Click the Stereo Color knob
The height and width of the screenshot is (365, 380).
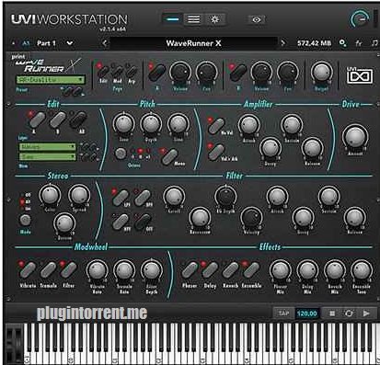click(x=50, y=195)
